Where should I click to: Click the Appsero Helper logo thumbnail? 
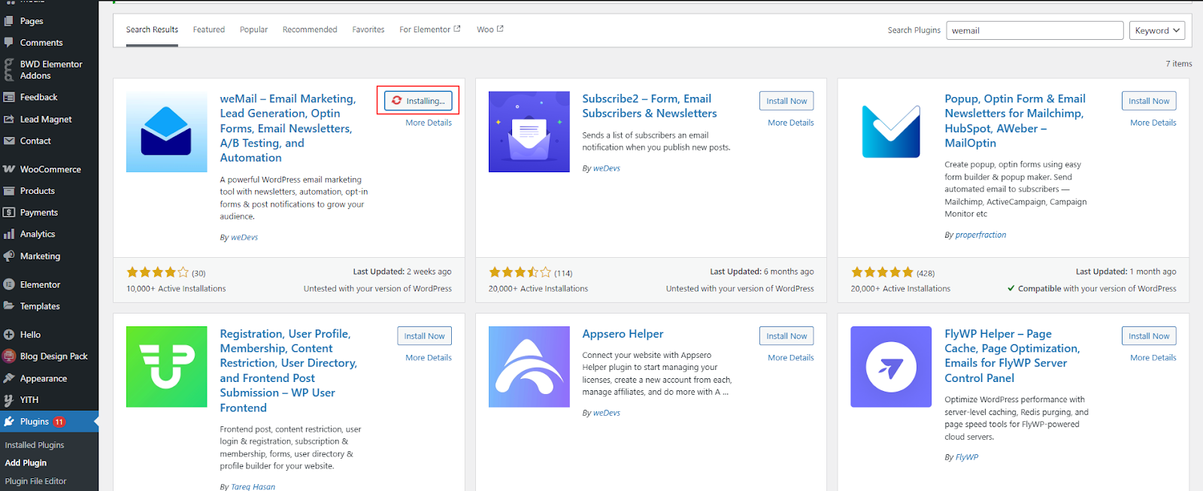(x=529, y=366)
